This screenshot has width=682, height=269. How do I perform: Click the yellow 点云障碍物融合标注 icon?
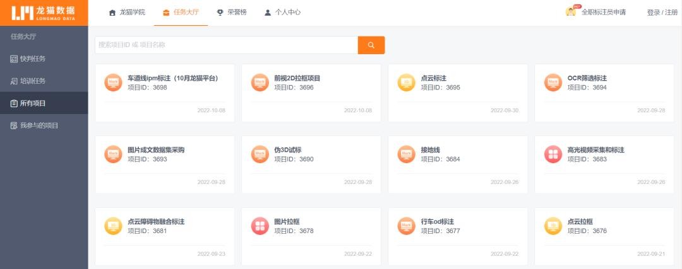pyautogui.click(x=113, y=226)
